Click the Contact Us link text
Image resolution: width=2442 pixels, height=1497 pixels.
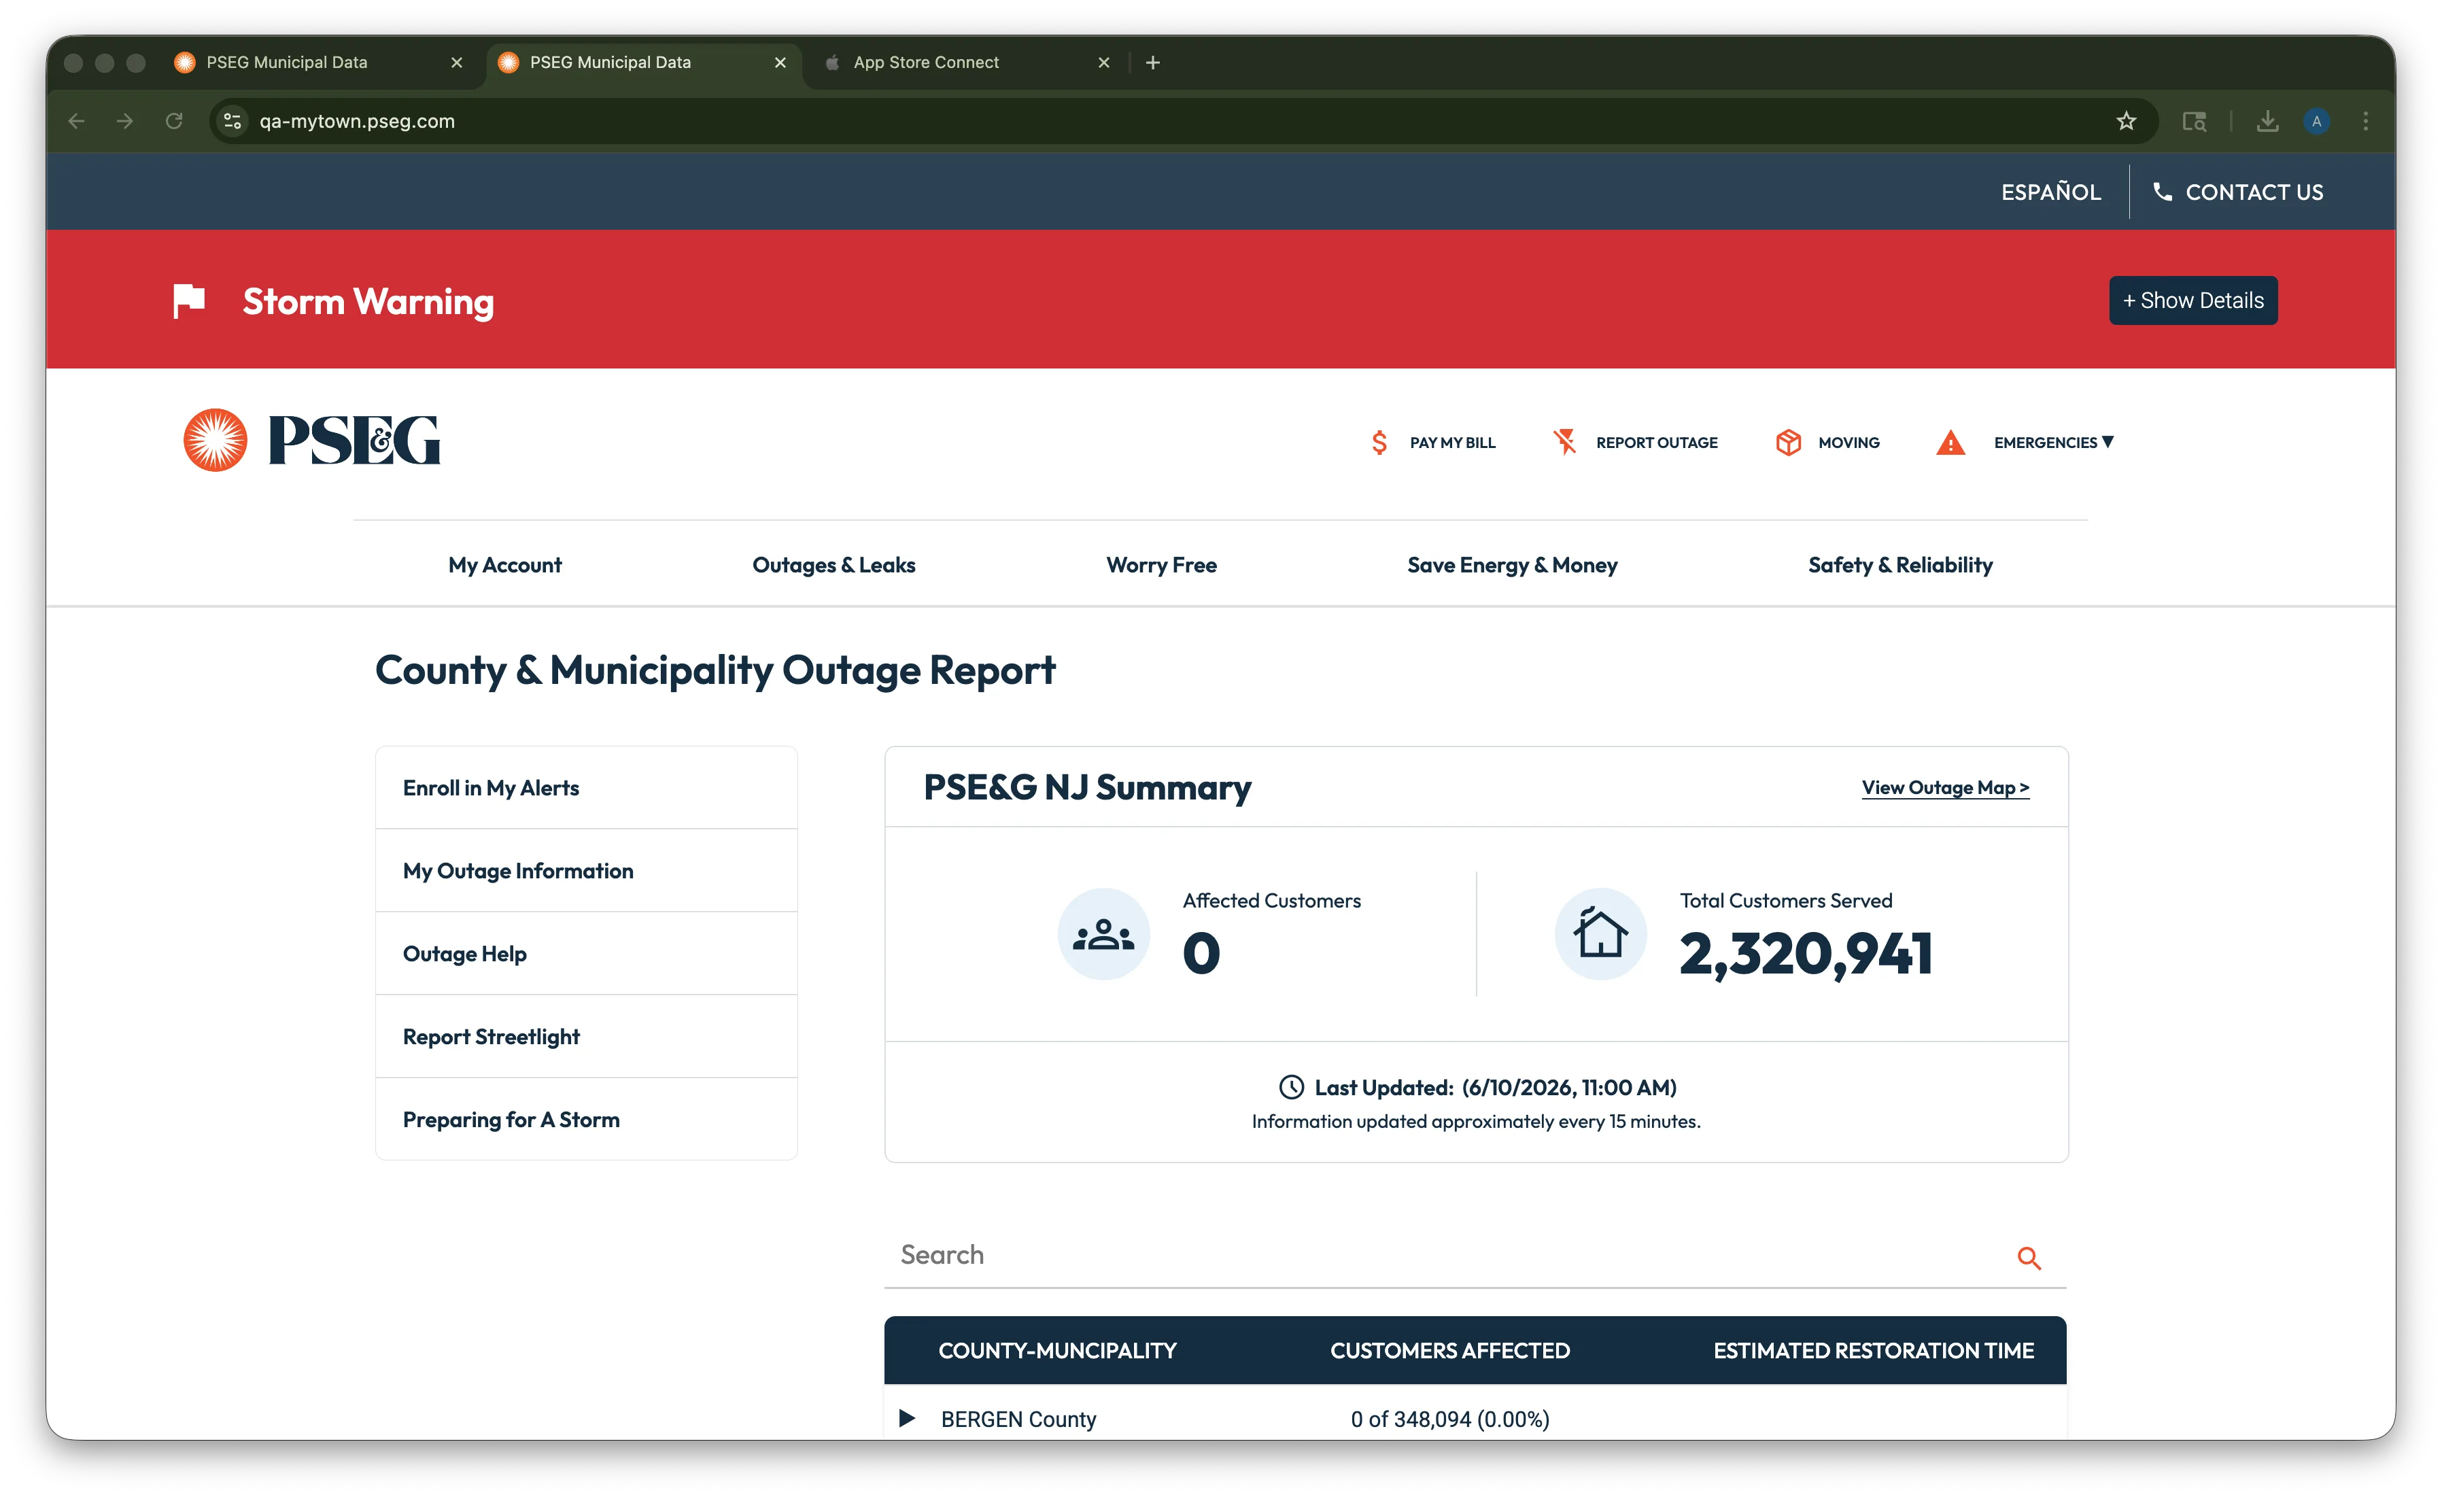2254,192
